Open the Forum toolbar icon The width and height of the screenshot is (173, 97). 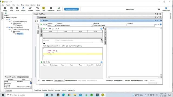[38, 9]
